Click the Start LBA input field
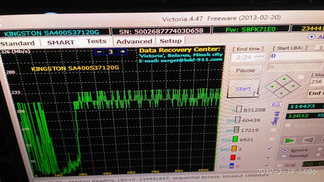 [x=297, y=56]
